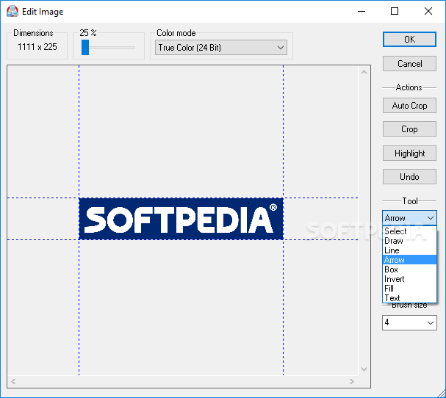Choose Line from the tool list

point(409,250)
